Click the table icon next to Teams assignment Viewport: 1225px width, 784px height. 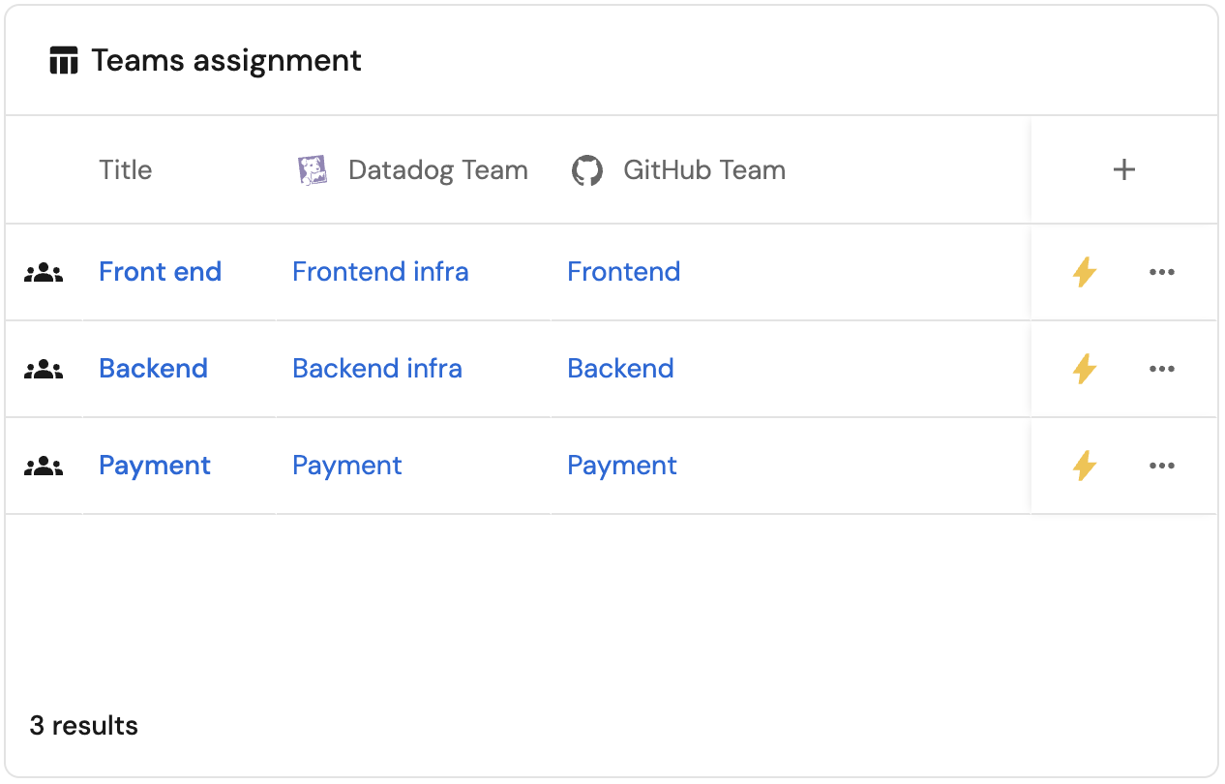[64, 61]
